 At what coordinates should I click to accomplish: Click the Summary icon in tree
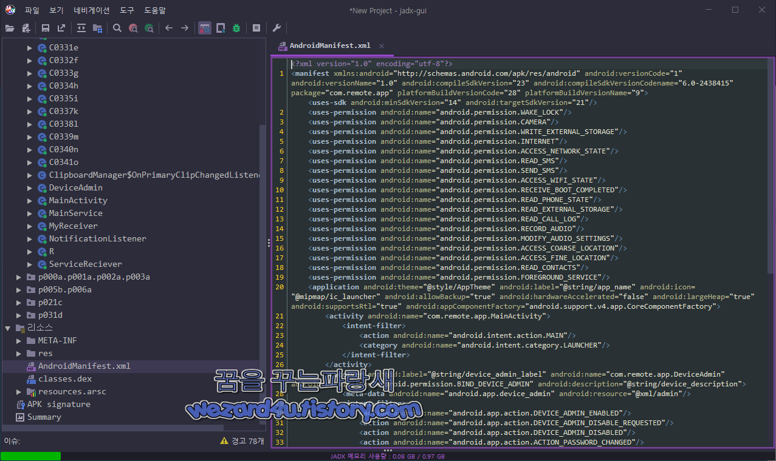click(20, 417)
